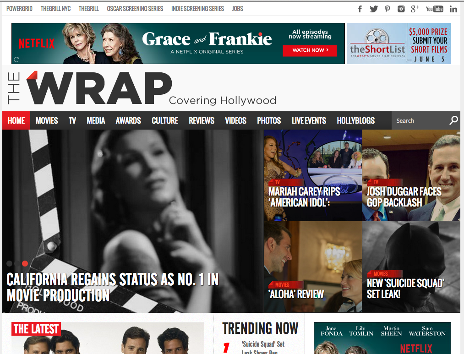Click the search magnifying glass icon
This screenshot has height=354, width=464.
tap(453, 120)
